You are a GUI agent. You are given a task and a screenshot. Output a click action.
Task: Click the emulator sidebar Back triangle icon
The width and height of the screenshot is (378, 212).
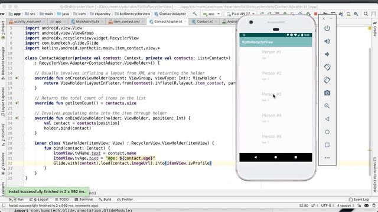click(327, 119)
